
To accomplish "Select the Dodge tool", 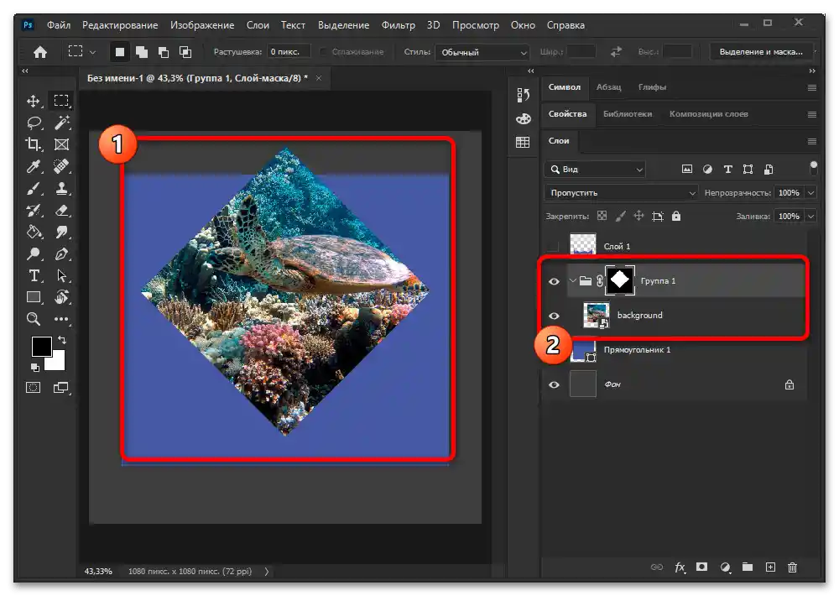I will pyautogui.click(x=34, y=254).
